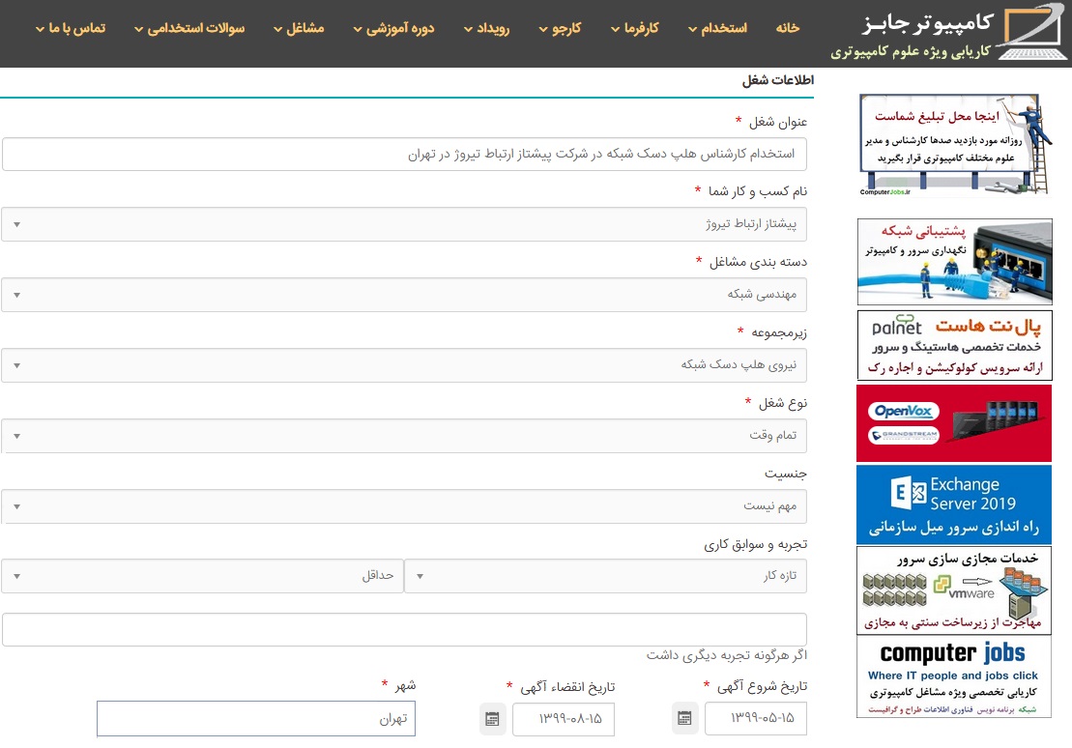Click the نوع شغل label
Image resolution: width=1072 pixels, height=748 pixels.
(783, 403)
